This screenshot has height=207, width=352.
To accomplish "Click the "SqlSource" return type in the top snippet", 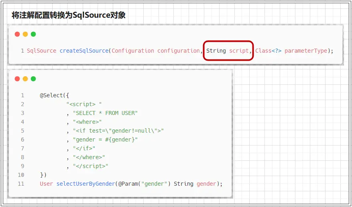I will [41, 51].
